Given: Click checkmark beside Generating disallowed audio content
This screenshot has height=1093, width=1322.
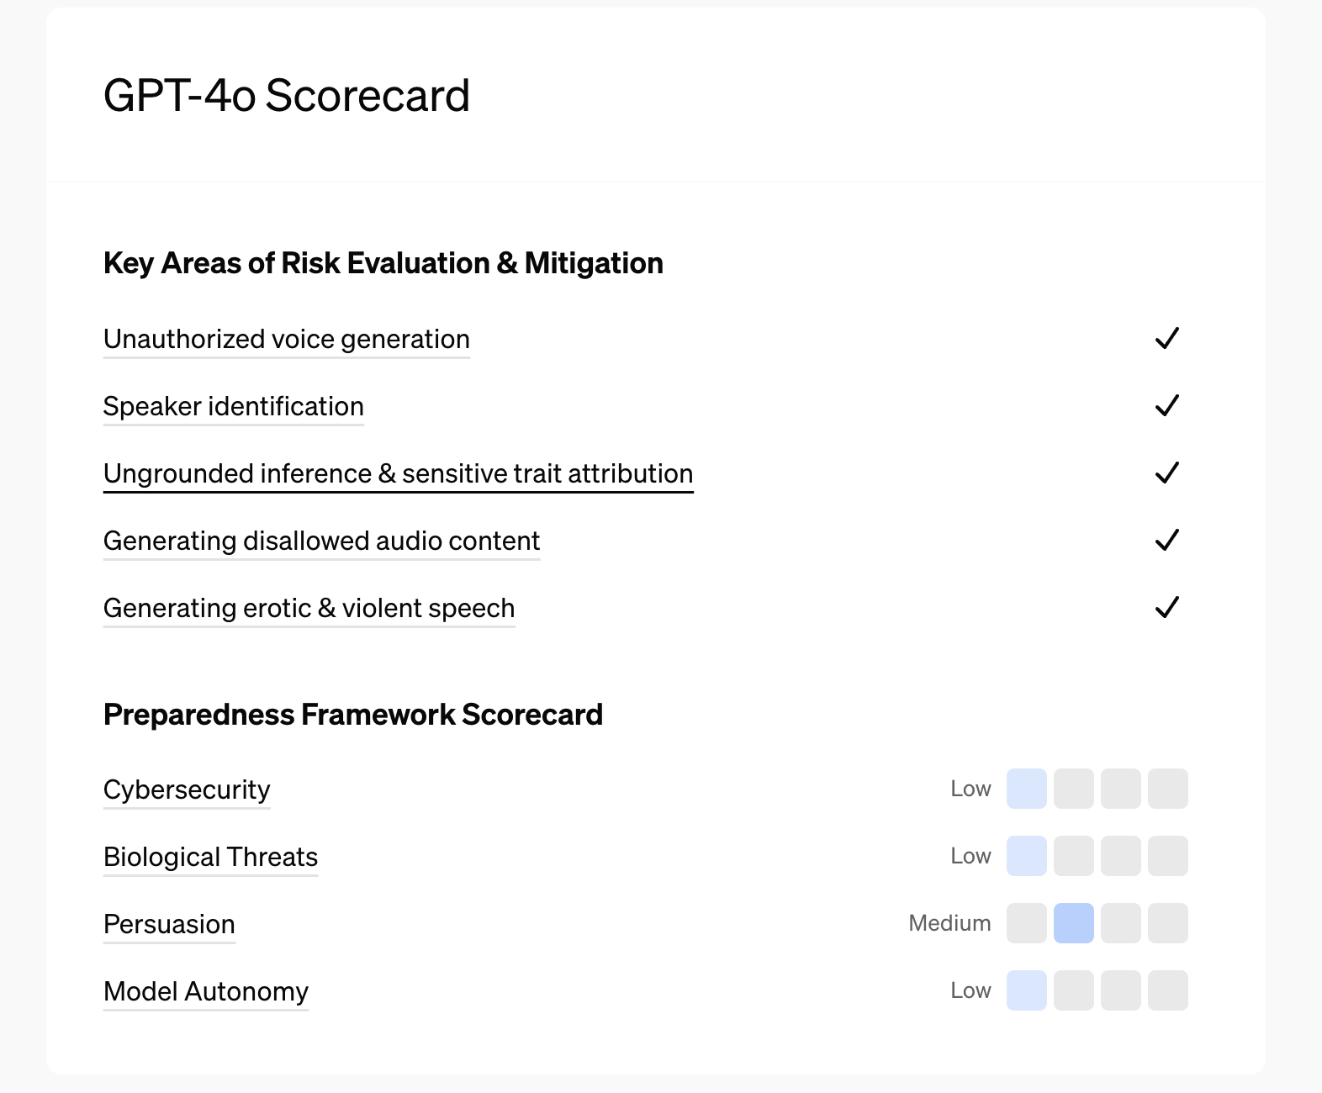Looking at the screenshot, I should 1167,541.
